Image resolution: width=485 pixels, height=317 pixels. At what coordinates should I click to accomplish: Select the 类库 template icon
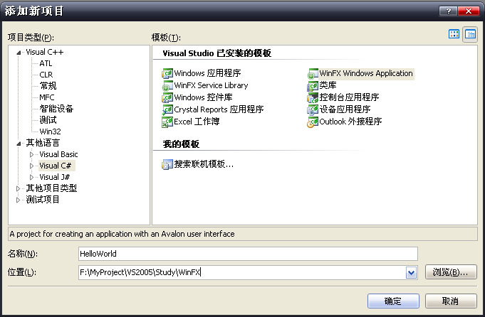pyautogui.click(x=313, y=85)
